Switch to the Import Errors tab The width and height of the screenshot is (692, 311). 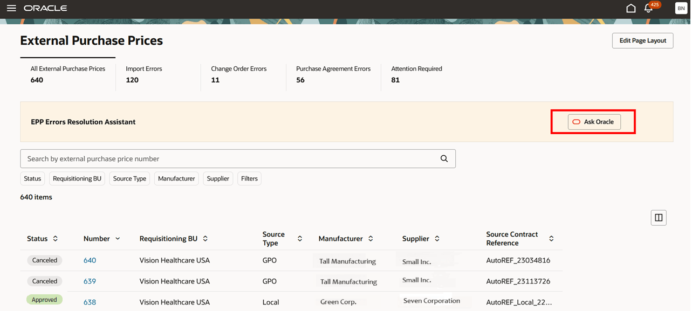[x=144, y=74]
